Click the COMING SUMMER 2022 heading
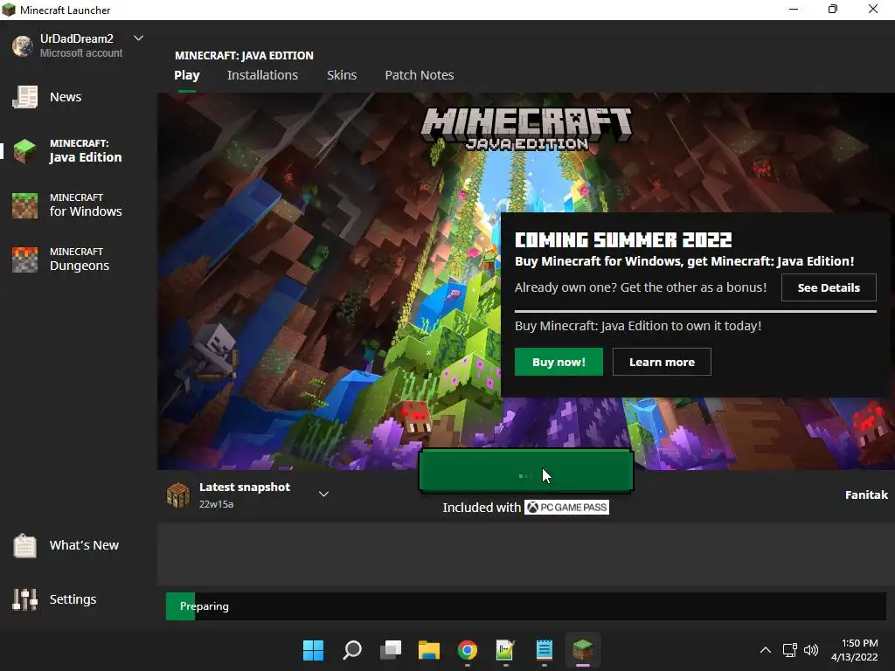 pyautogui.click(x=623, y=239)
